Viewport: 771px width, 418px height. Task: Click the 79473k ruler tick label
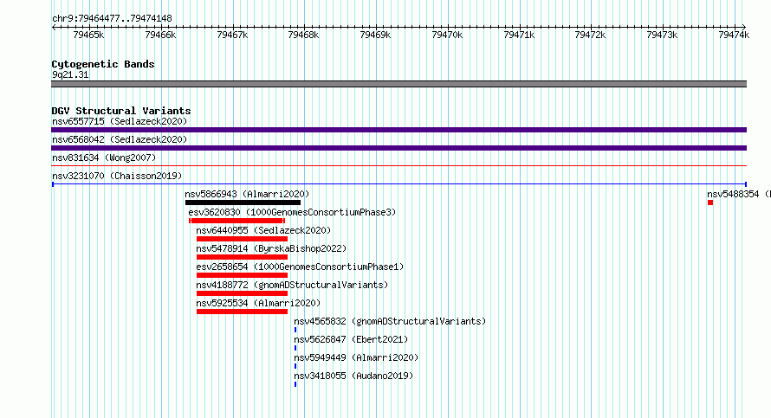coord(662,35)
